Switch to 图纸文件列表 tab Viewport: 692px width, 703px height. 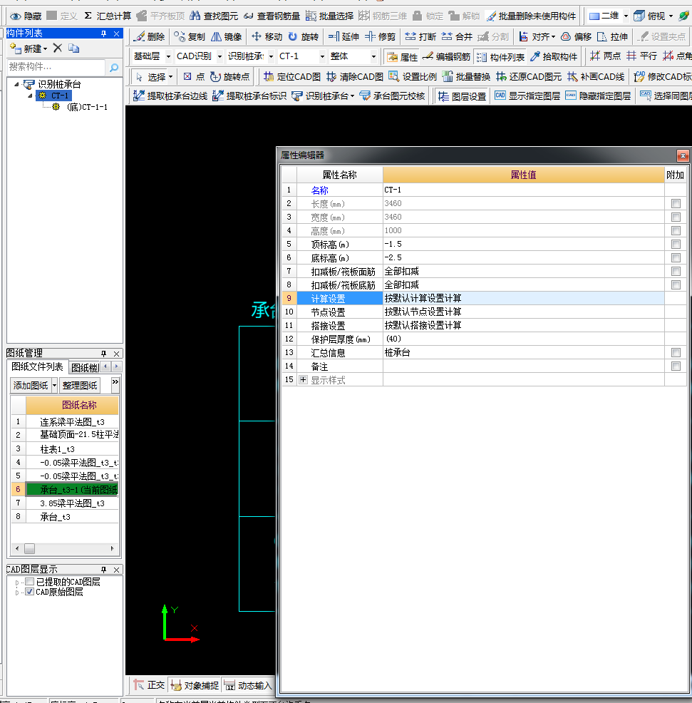point(37,366)
